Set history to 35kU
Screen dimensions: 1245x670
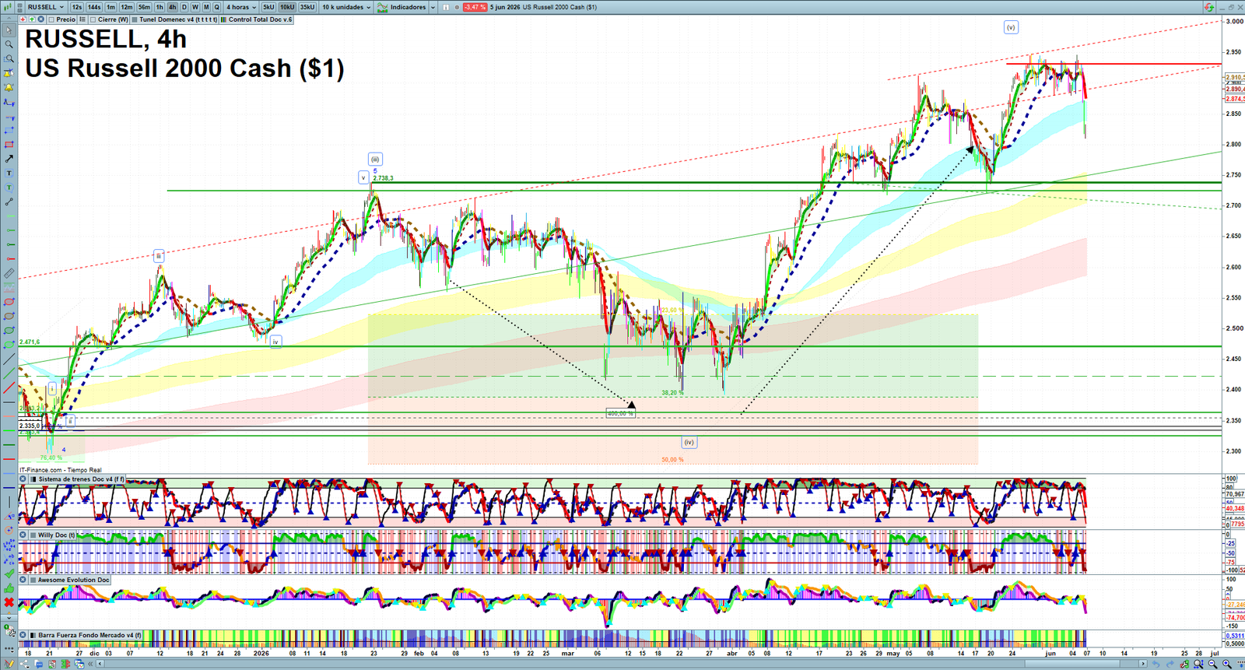(x=307, y=7)
